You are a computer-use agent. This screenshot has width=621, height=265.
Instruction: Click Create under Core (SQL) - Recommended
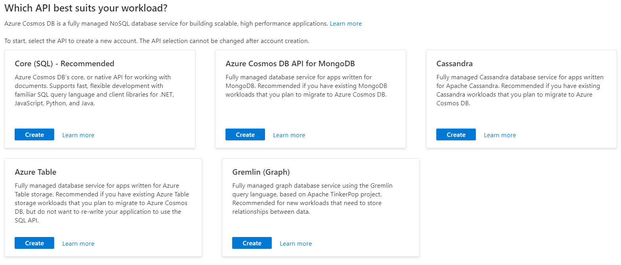[x=34, y=135]
